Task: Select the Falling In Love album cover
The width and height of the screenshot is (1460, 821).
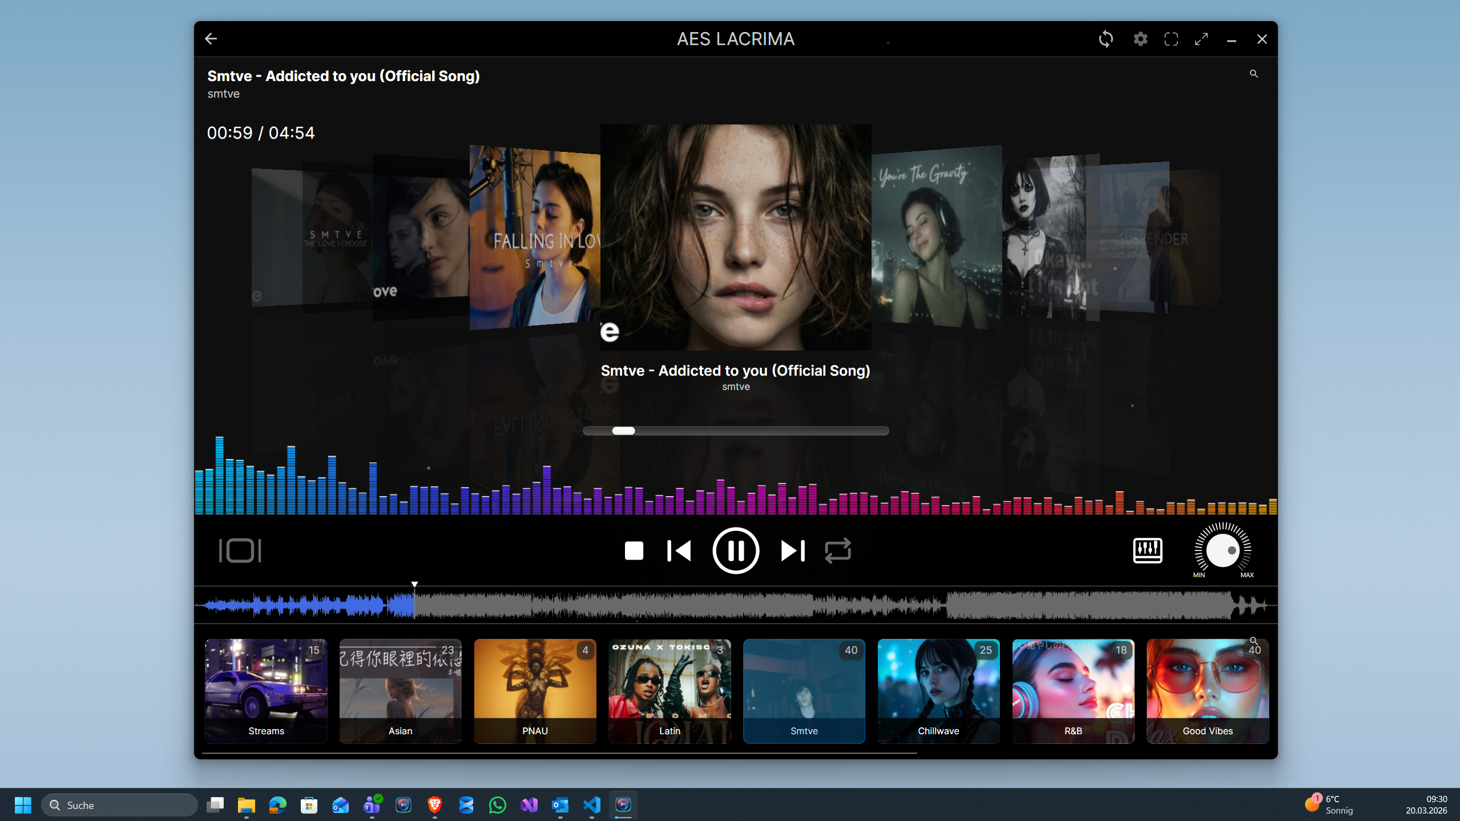Action: click(535, 238)
